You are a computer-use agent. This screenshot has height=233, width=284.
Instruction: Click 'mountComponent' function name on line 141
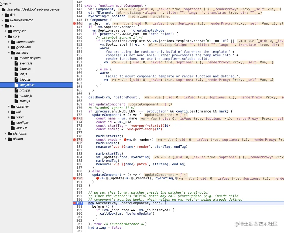pos(129,6)
